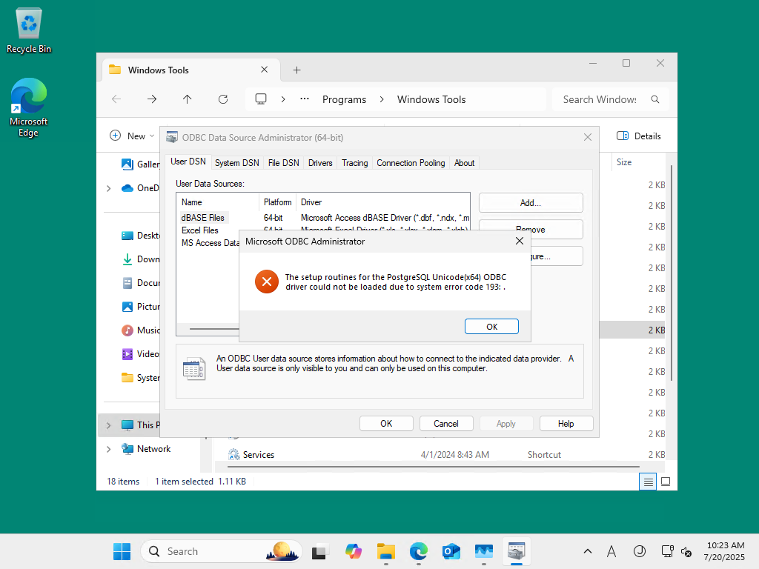Screen dimensions: 759x569
Task: Open the Tracing tab
Action: point(355,163)
